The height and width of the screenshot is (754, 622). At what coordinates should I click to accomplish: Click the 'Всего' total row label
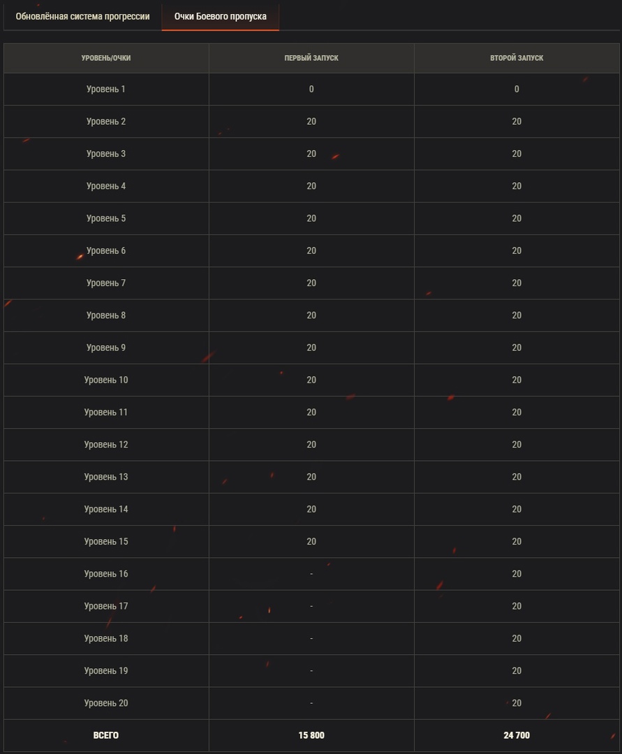click(106, 735)
